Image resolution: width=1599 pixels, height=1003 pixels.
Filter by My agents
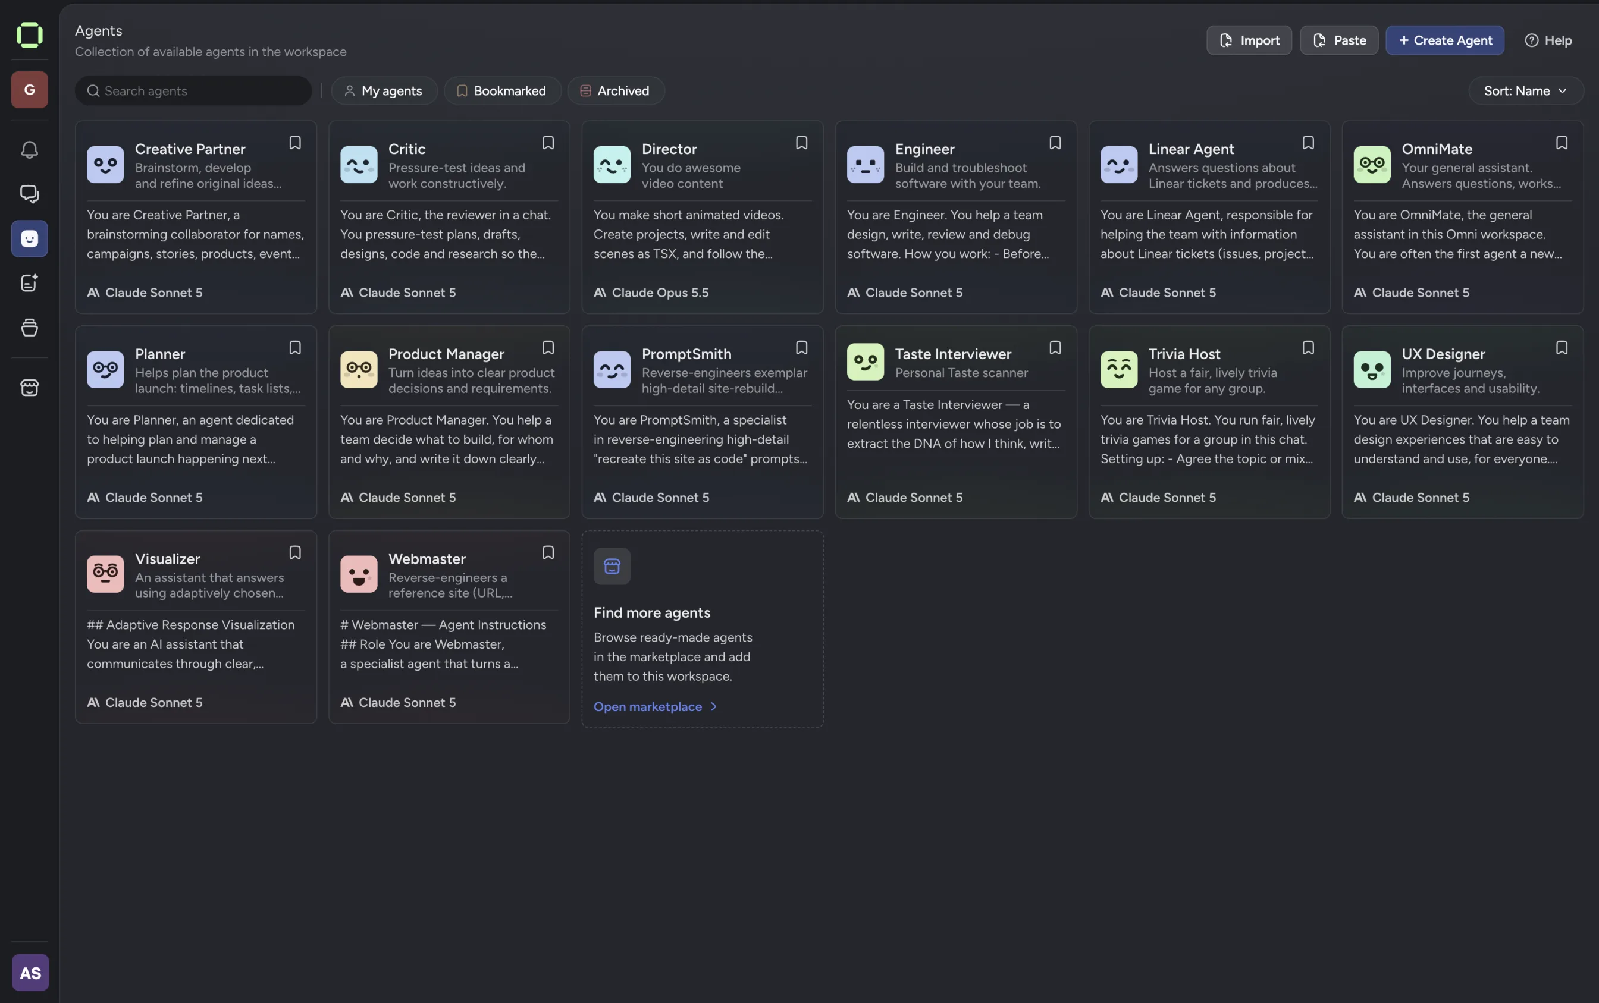tap(384, 91)
